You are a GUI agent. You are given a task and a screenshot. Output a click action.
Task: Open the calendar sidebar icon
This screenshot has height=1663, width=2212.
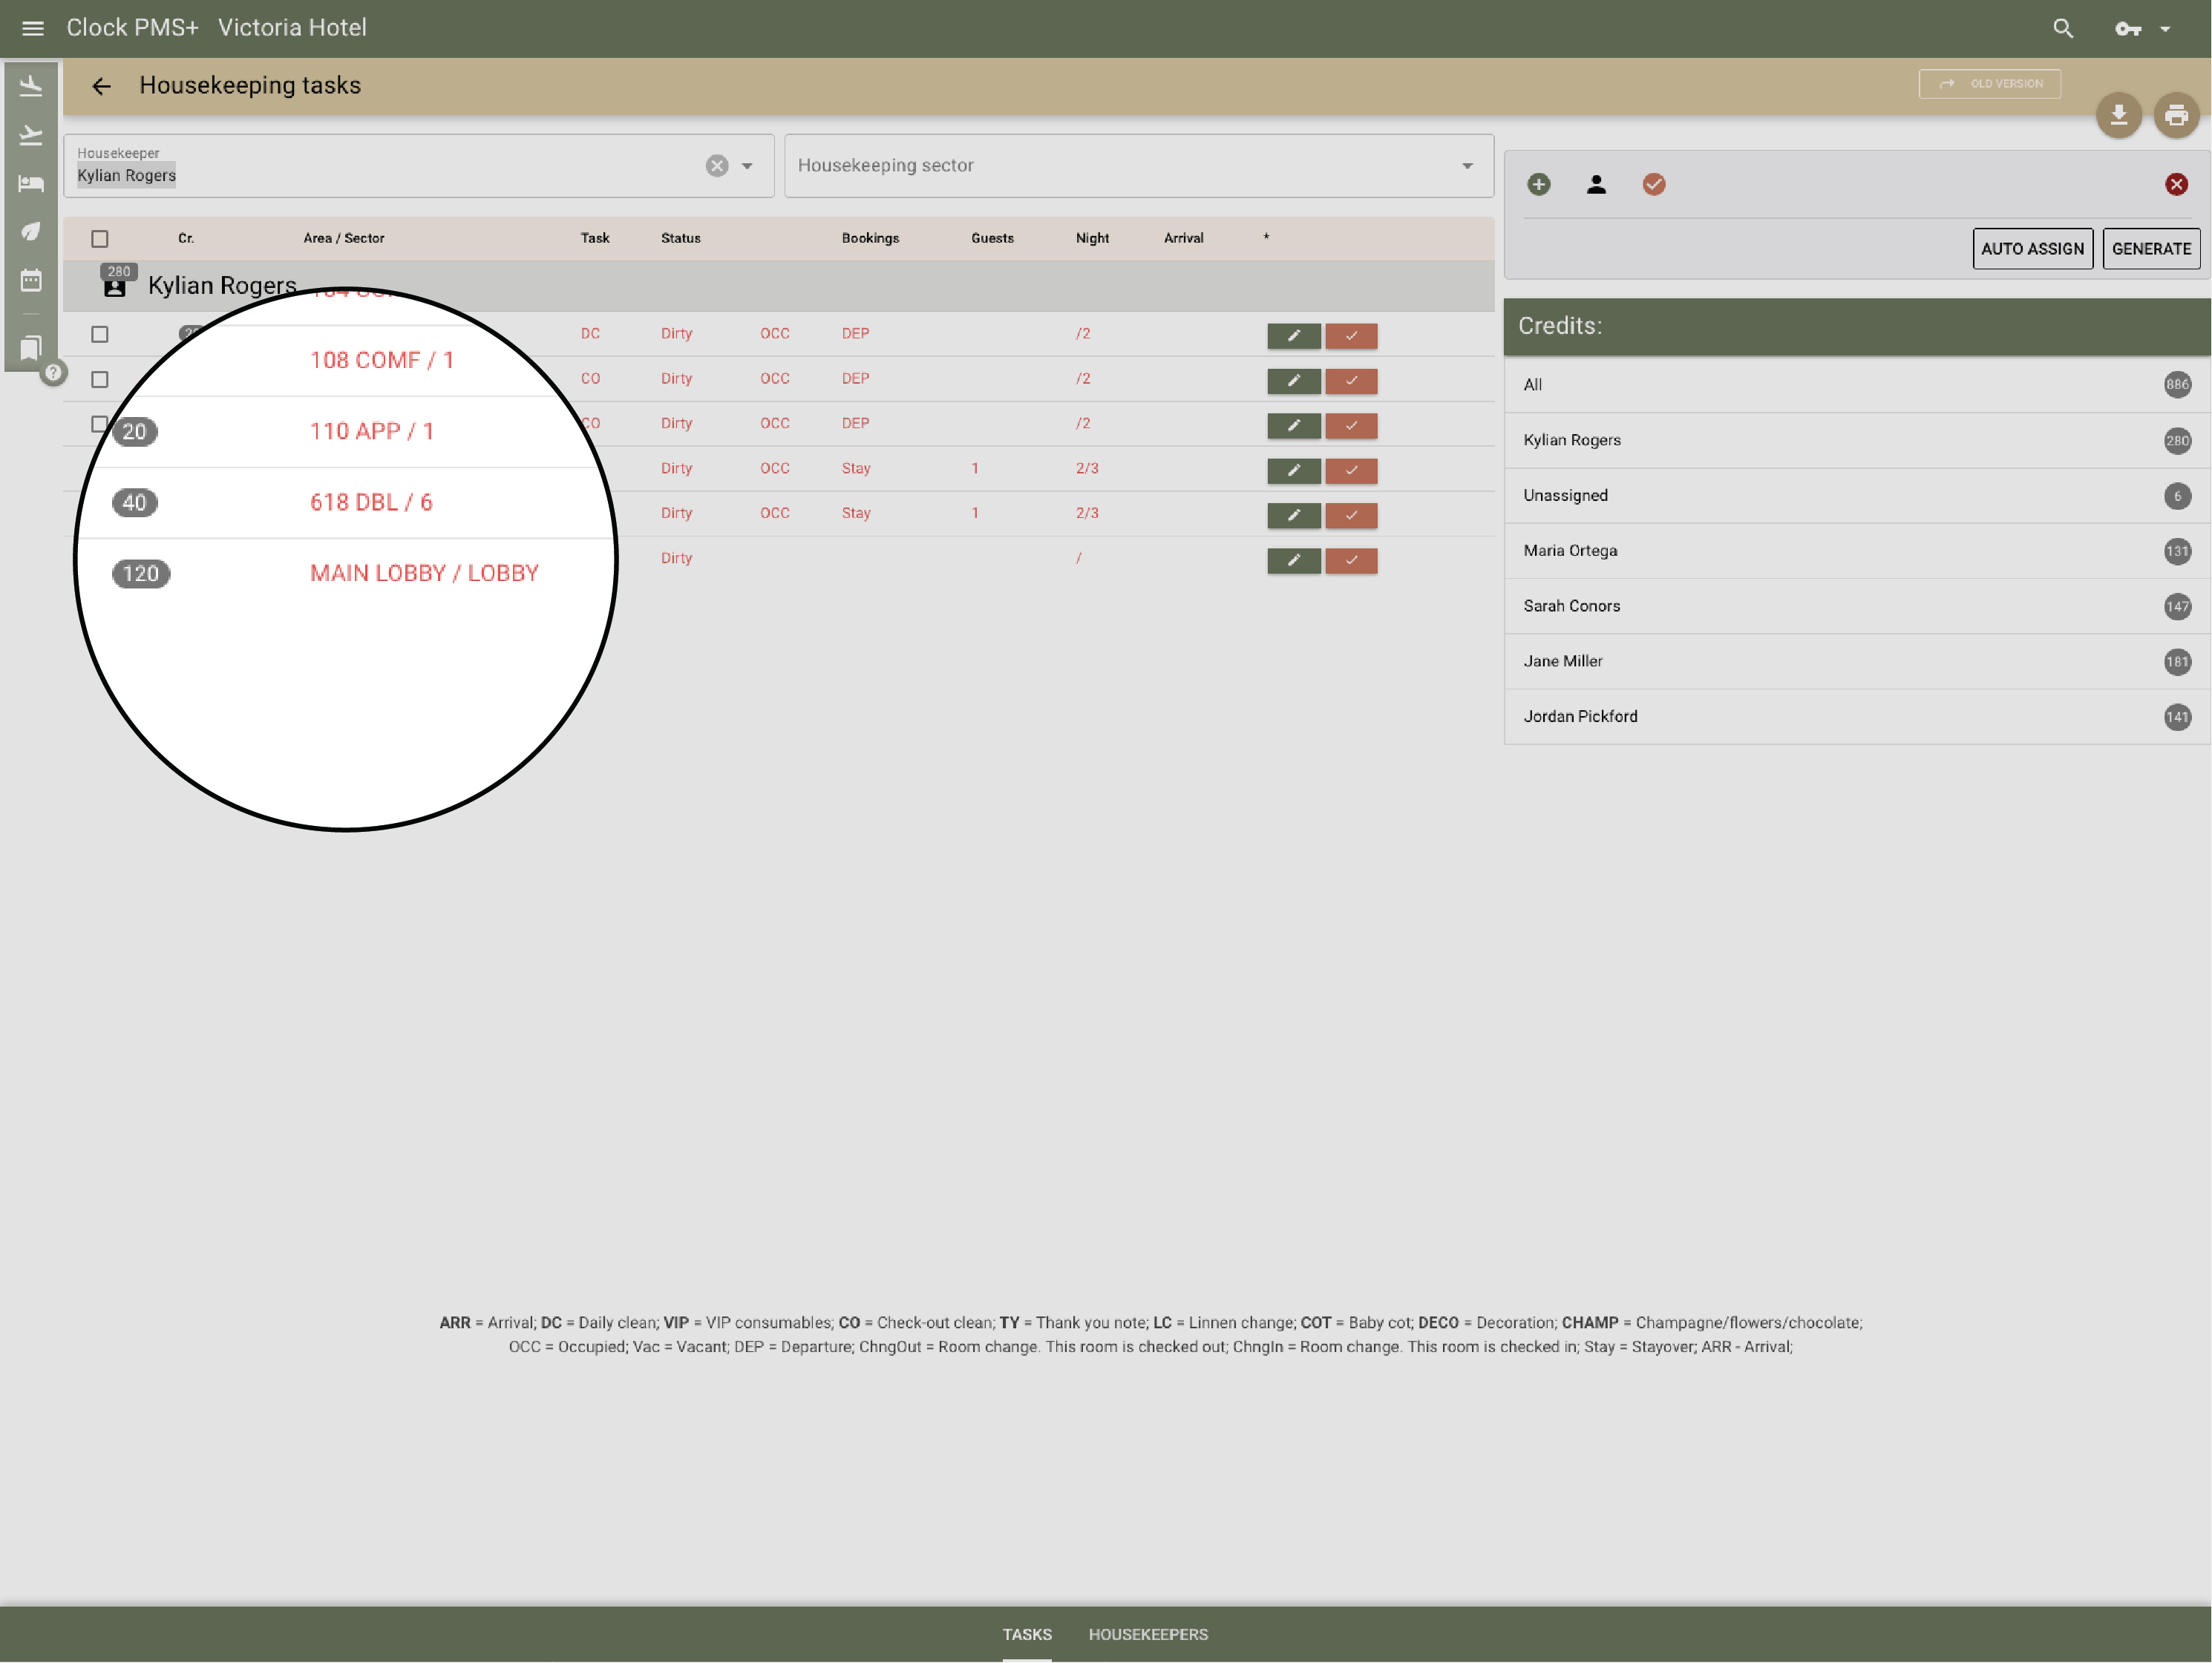click(31, 280)
